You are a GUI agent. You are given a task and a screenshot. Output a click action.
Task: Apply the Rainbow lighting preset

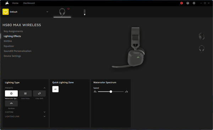pos(11,104)
